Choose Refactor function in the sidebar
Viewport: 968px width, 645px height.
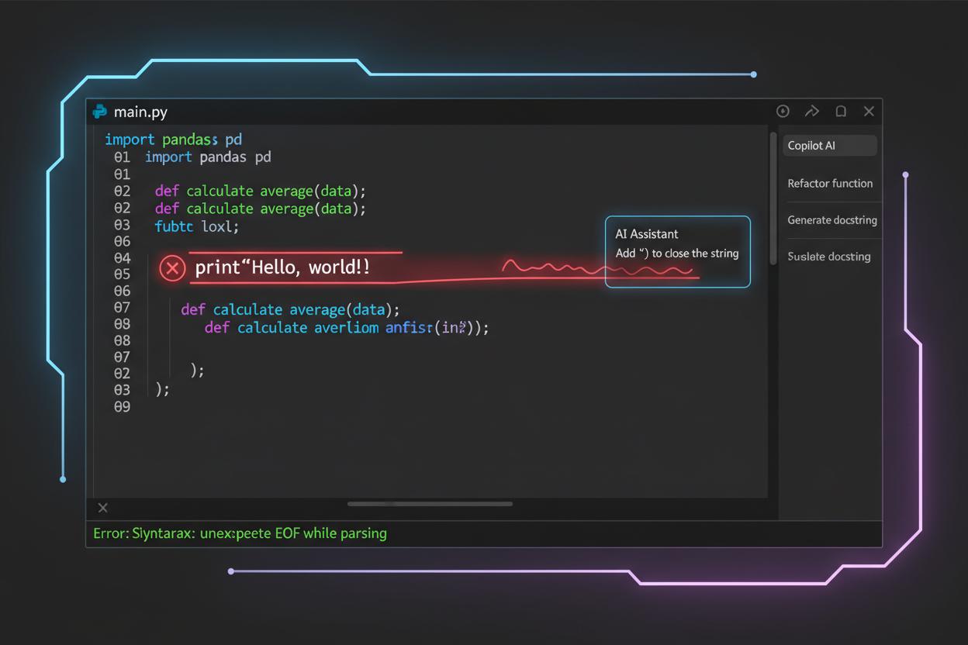click(x=830, y=184)
